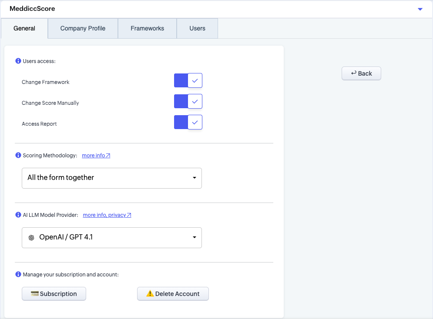The image size is (433, 319).
Task: Expand the AI LLM Model Provider dropdown
Action: click(112, 238)
